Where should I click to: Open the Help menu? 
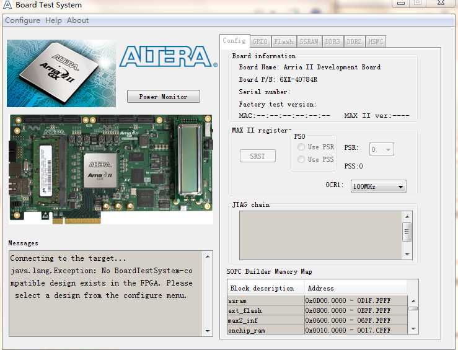coord(53,20)
